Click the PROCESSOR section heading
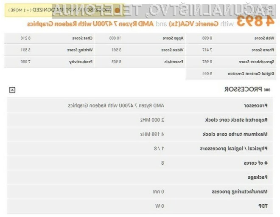The width and height of the screenshot is (280, 217). [243, 89]
